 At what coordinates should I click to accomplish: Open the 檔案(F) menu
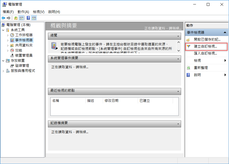point(8,12)
